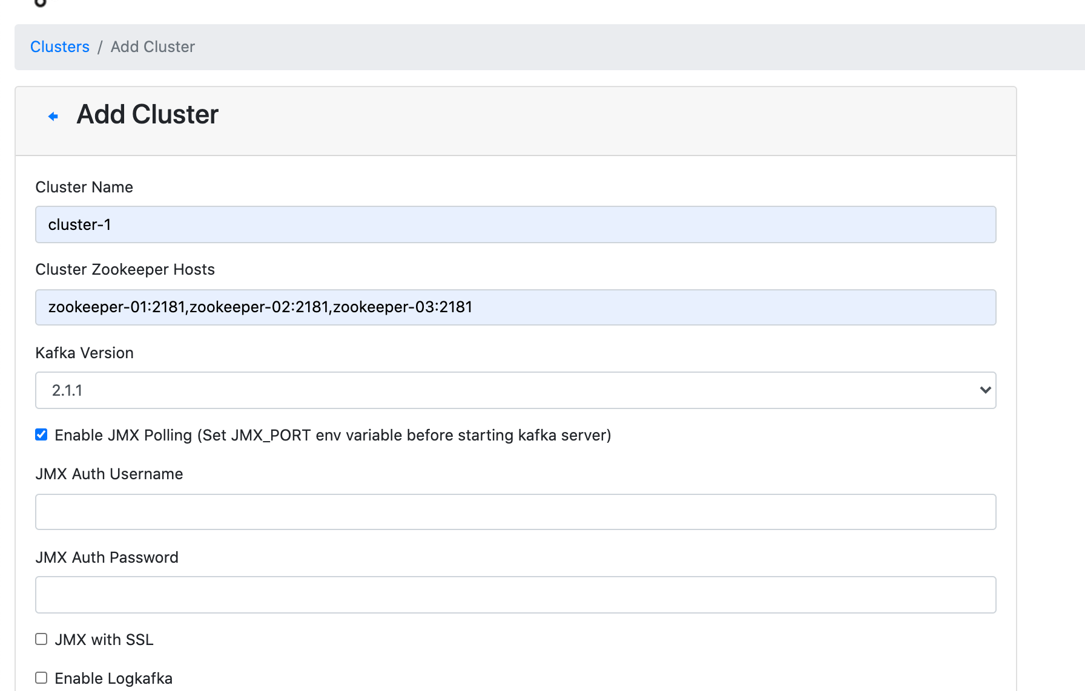Viewport: 1085px width, 691px height.
Task: Navigate to Clusters via breadcrumb link
Action: [59, 47]
